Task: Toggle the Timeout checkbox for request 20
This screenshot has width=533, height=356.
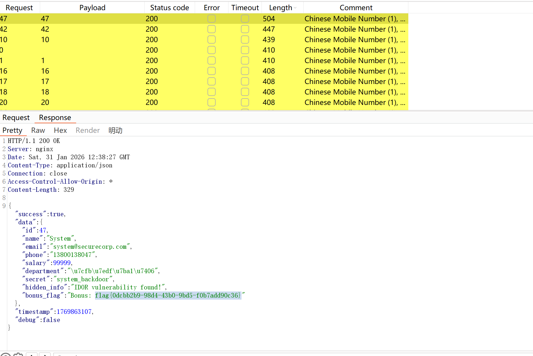Action: point(245,102)
